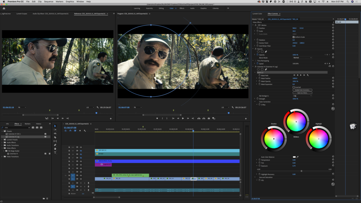Step forward one frame in Program monitor
The width and height of the screenshot is (361, 203).
(188, 118)
